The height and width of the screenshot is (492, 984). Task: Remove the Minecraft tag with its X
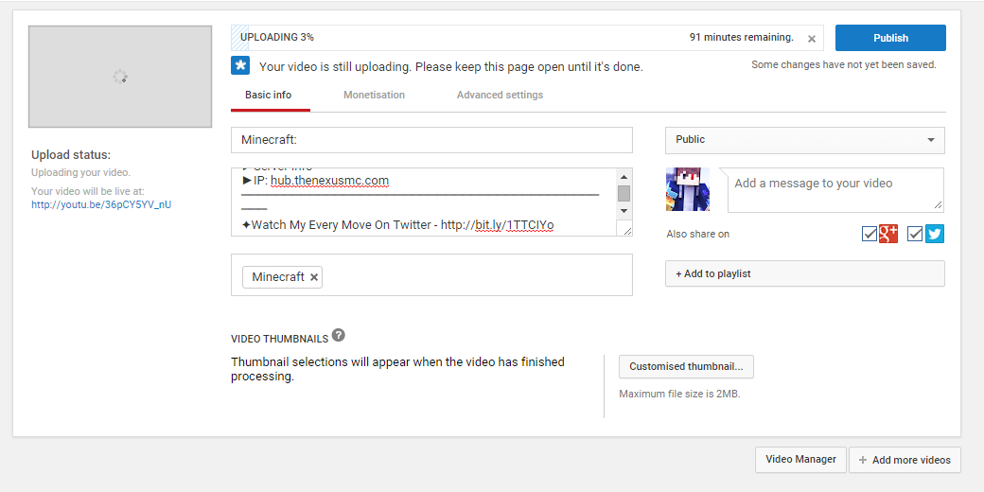[314, 277]
